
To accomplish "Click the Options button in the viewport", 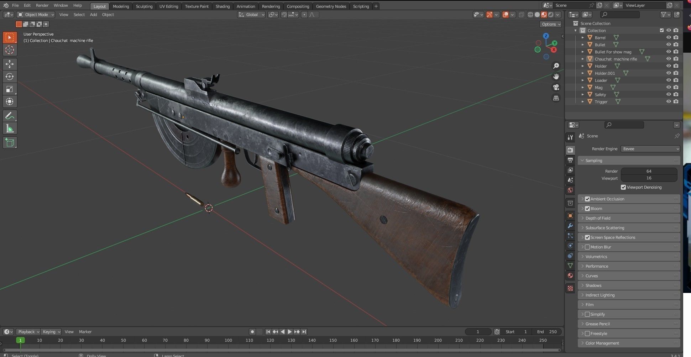I will 550,24.
